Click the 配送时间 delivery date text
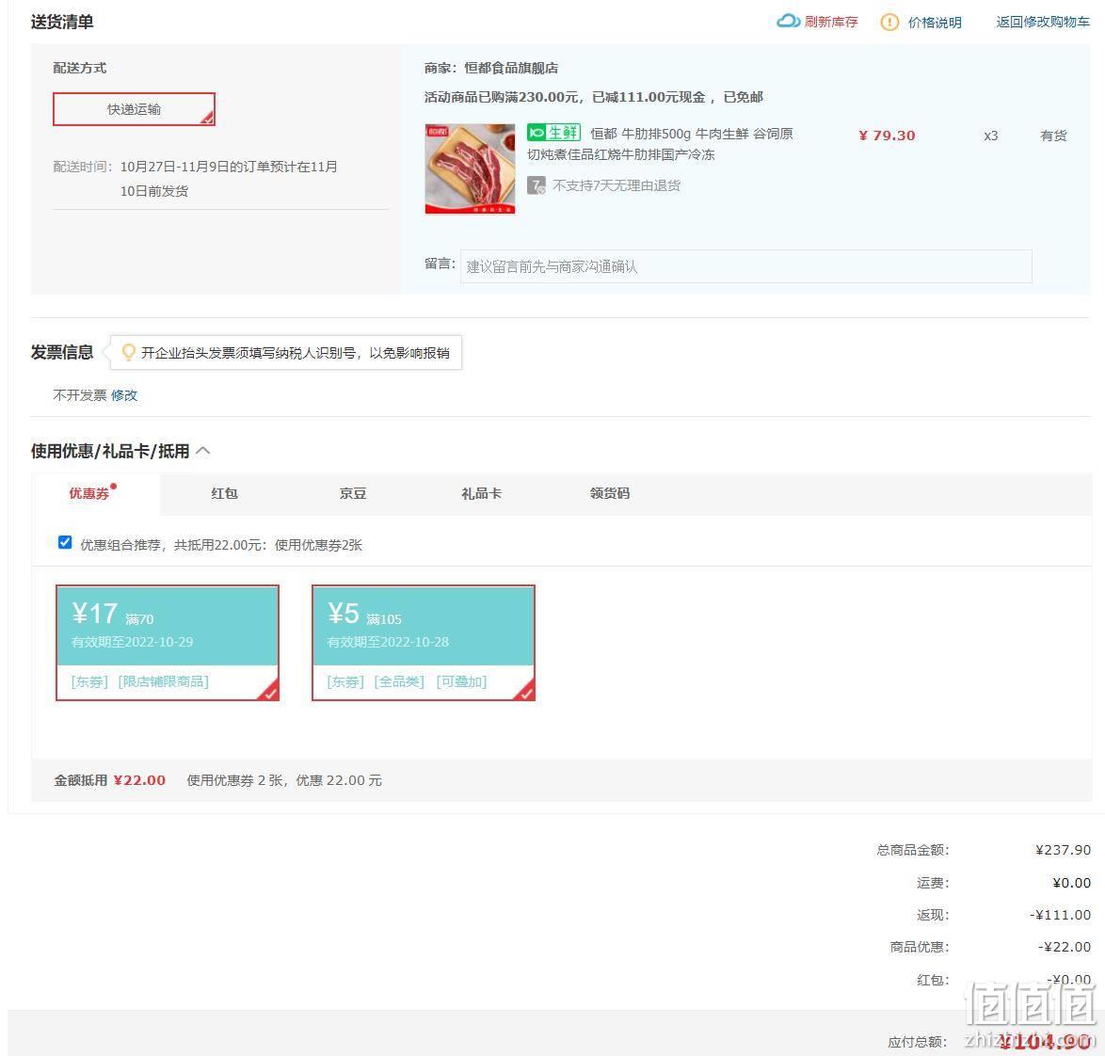 pyautogui.click(x=229, y=178)
